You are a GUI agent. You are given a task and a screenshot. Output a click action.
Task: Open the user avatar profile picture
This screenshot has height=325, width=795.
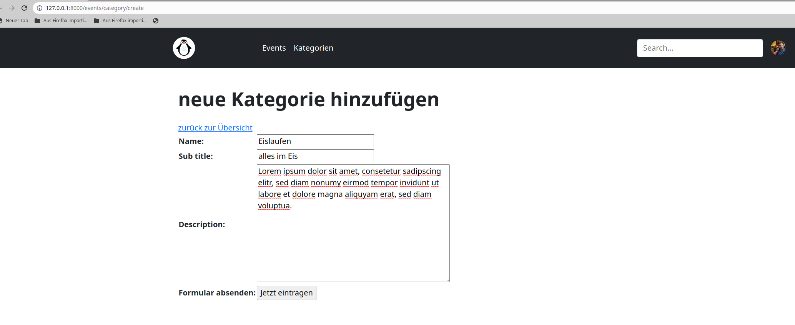tap(778, 48)
